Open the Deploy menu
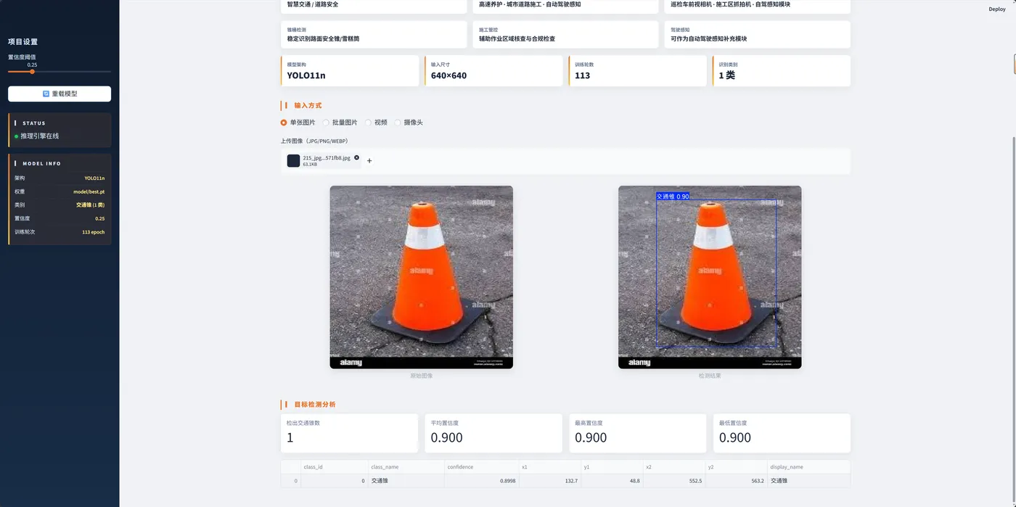The image size is (1016, 507). pos(997,9)
